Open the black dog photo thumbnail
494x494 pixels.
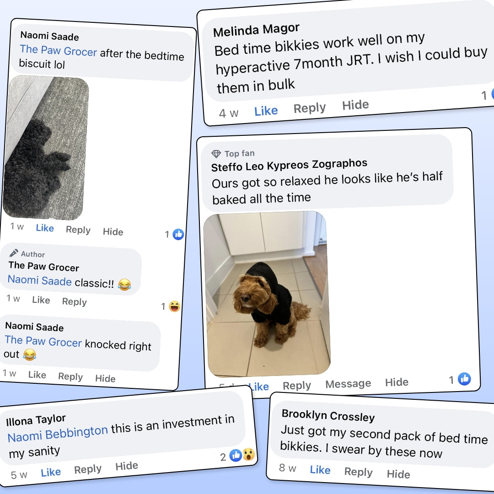pyautogui.click(x=46, y=147)
